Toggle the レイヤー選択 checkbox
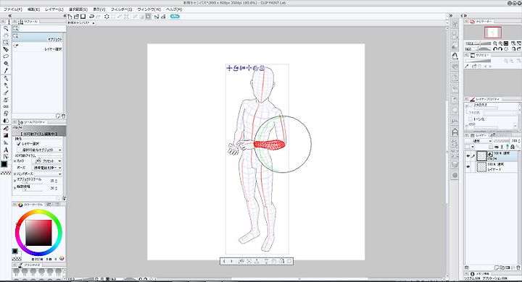 click(19, 143)
